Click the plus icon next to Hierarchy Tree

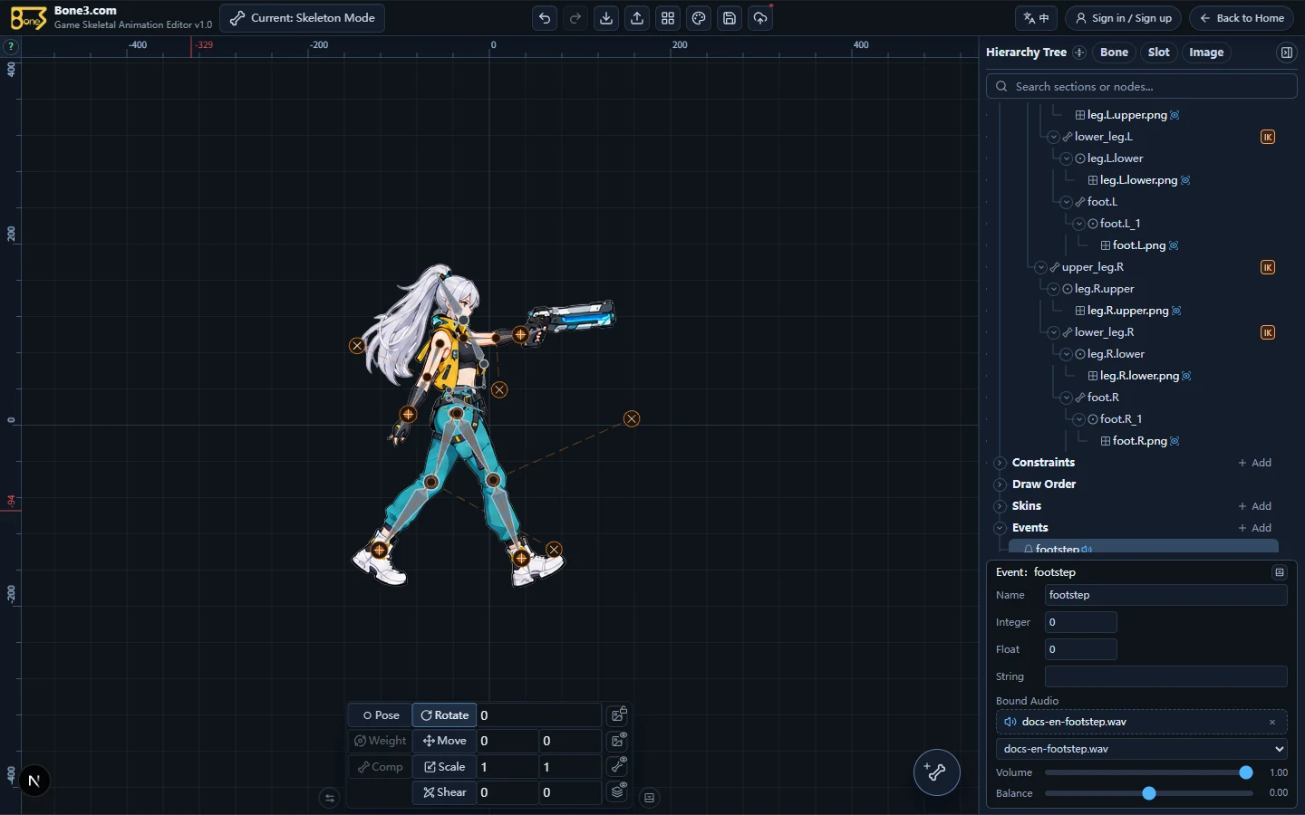coord(1079,53)
